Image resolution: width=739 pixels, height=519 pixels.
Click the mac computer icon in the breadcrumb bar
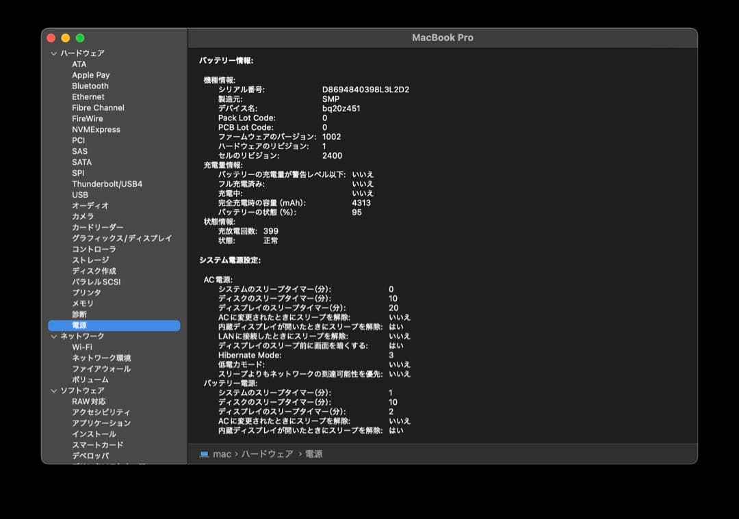pos(205,453)
